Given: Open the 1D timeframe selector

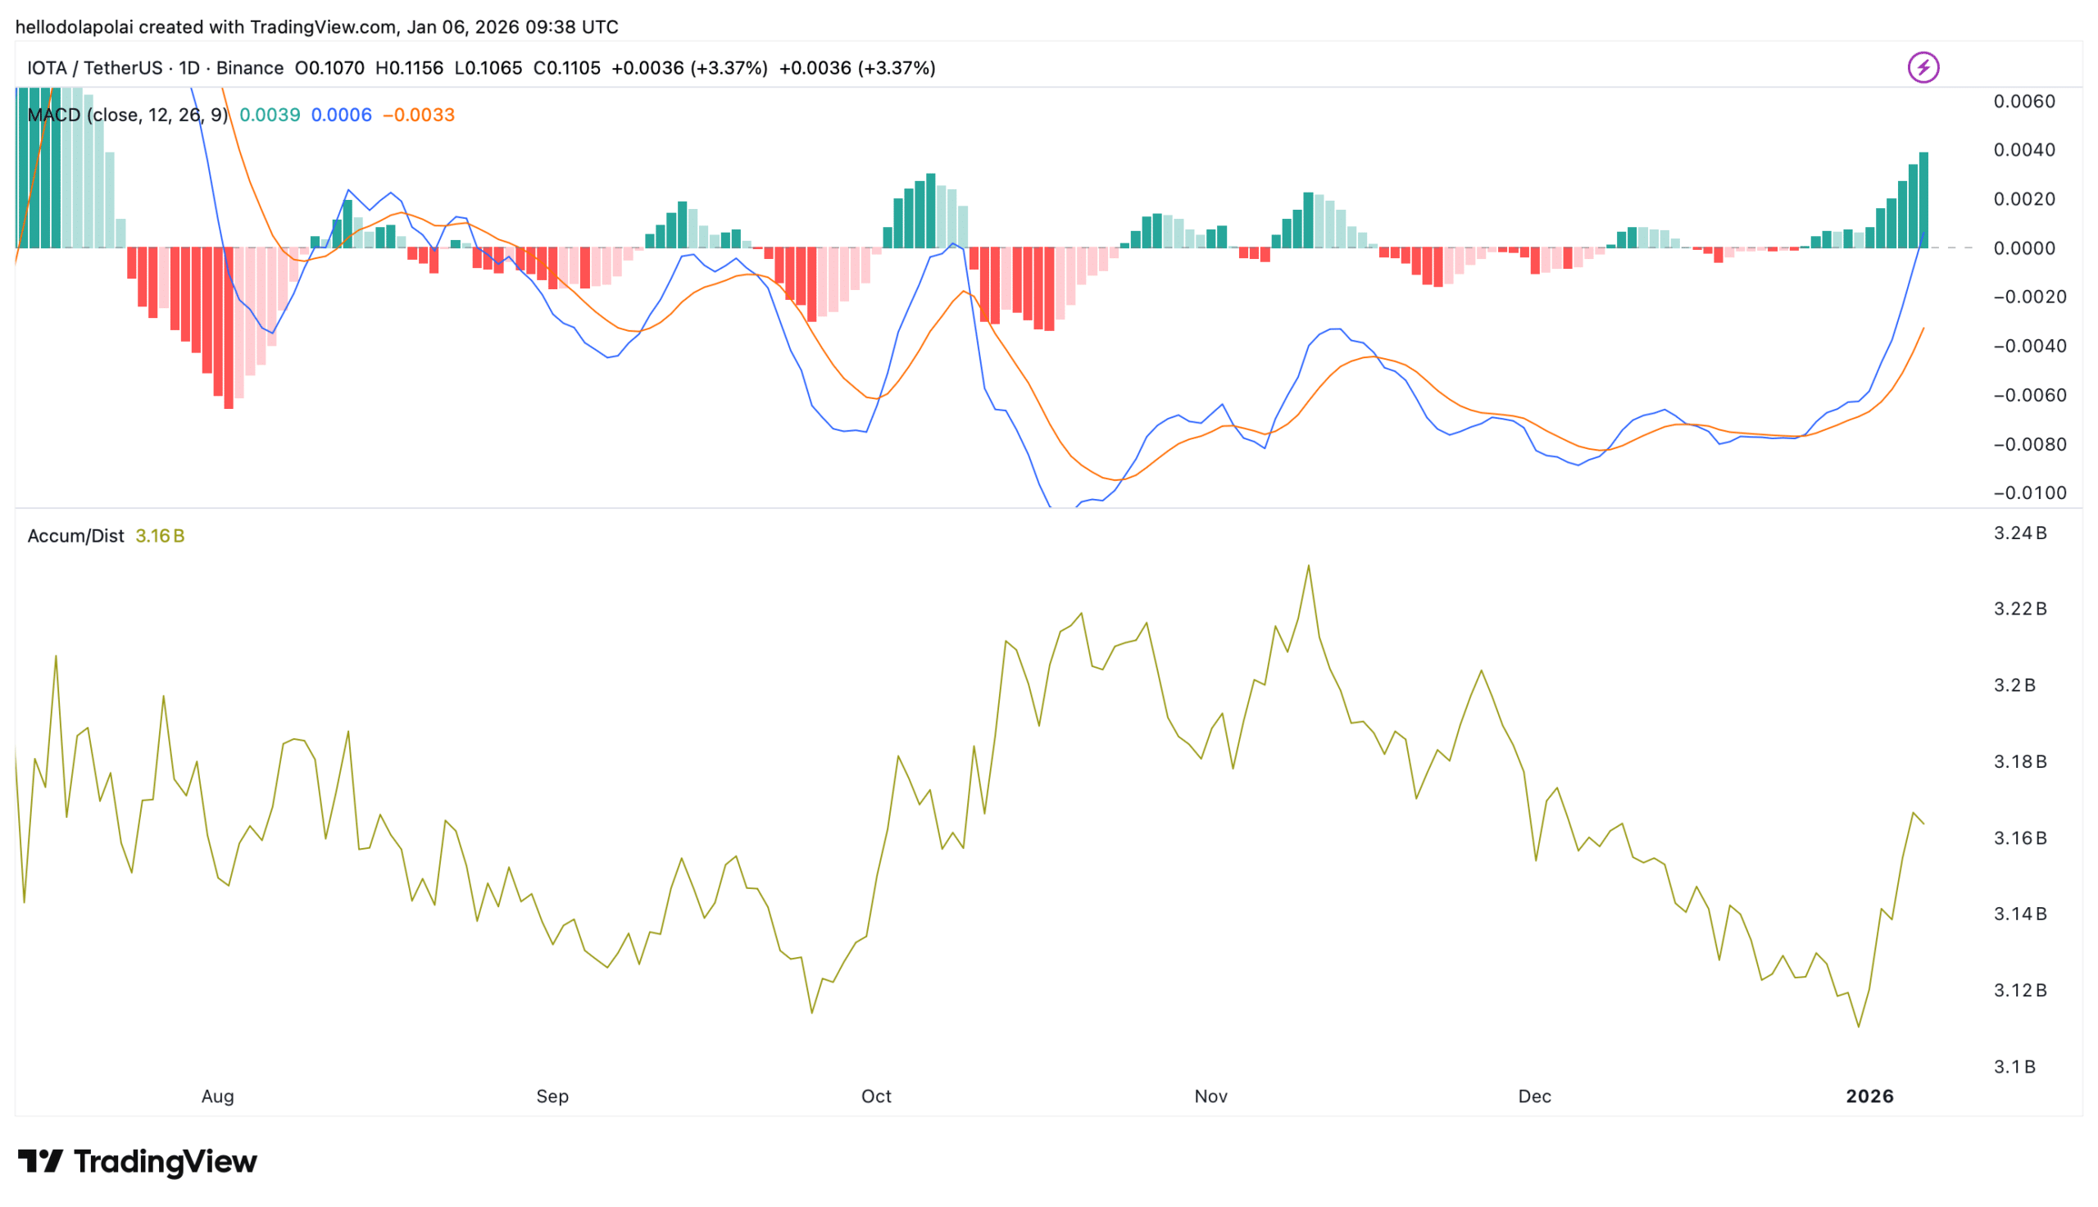Looking at the screenshot, I should (190, 68).
